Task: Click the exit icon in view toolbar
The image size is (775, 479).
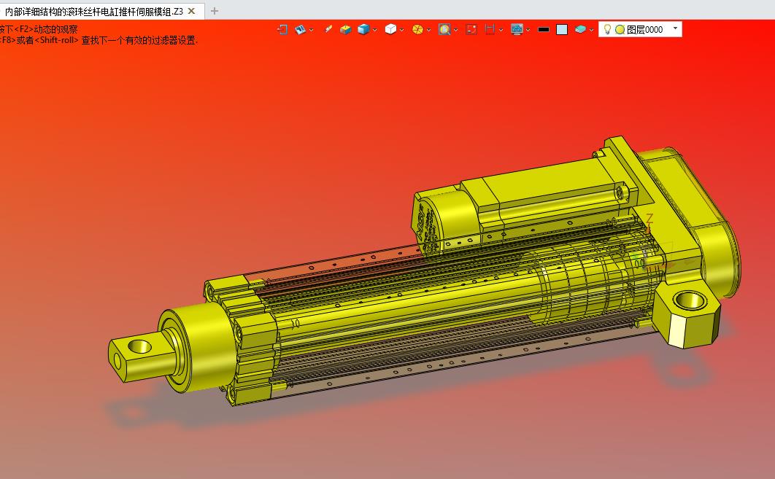Action: coord(282,30)
